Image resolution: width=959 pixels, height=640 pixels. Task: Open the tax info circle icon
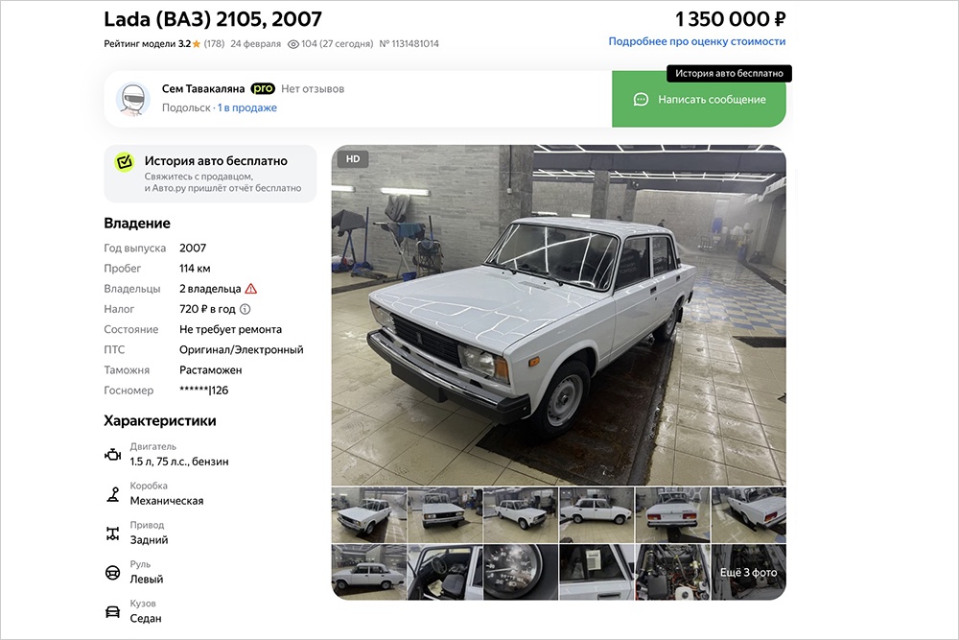point(245,309)
